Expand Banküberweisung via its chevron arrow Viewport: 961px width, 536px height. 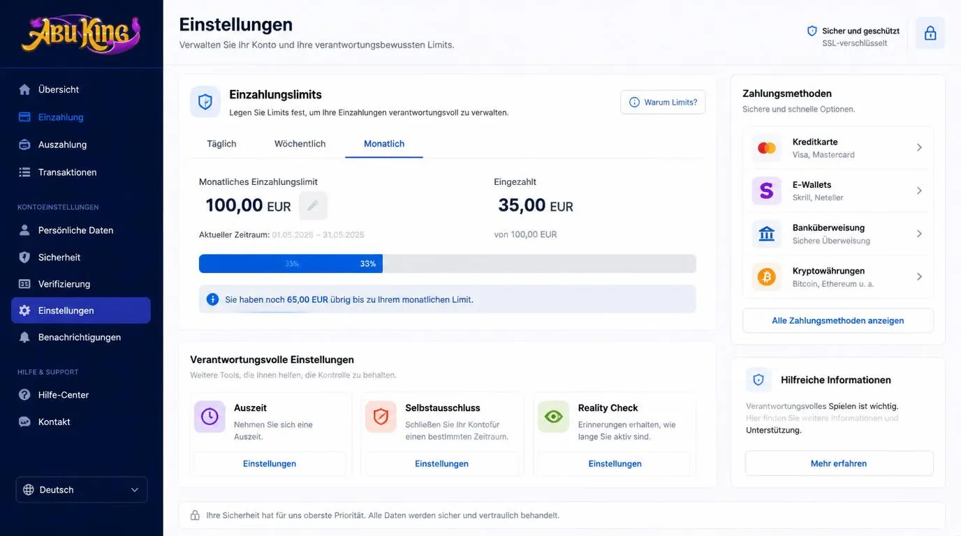(x=919, y=234)
